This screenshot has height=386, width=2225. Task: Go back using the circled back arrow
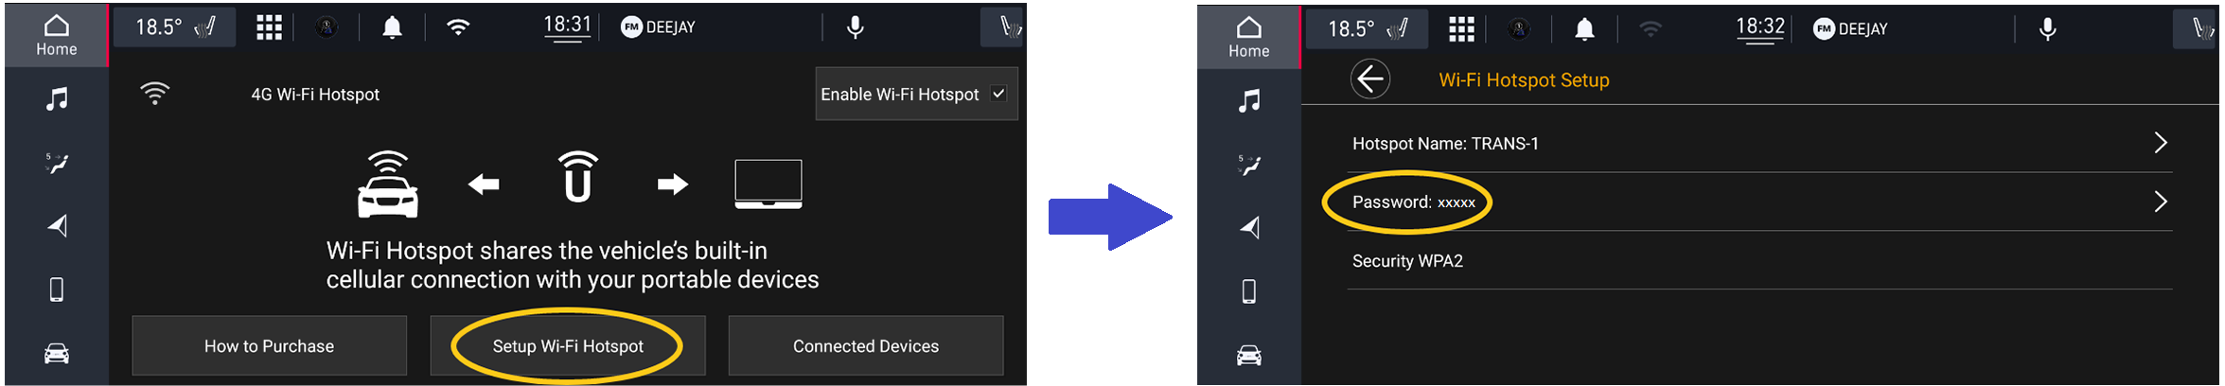point(1369,79)
